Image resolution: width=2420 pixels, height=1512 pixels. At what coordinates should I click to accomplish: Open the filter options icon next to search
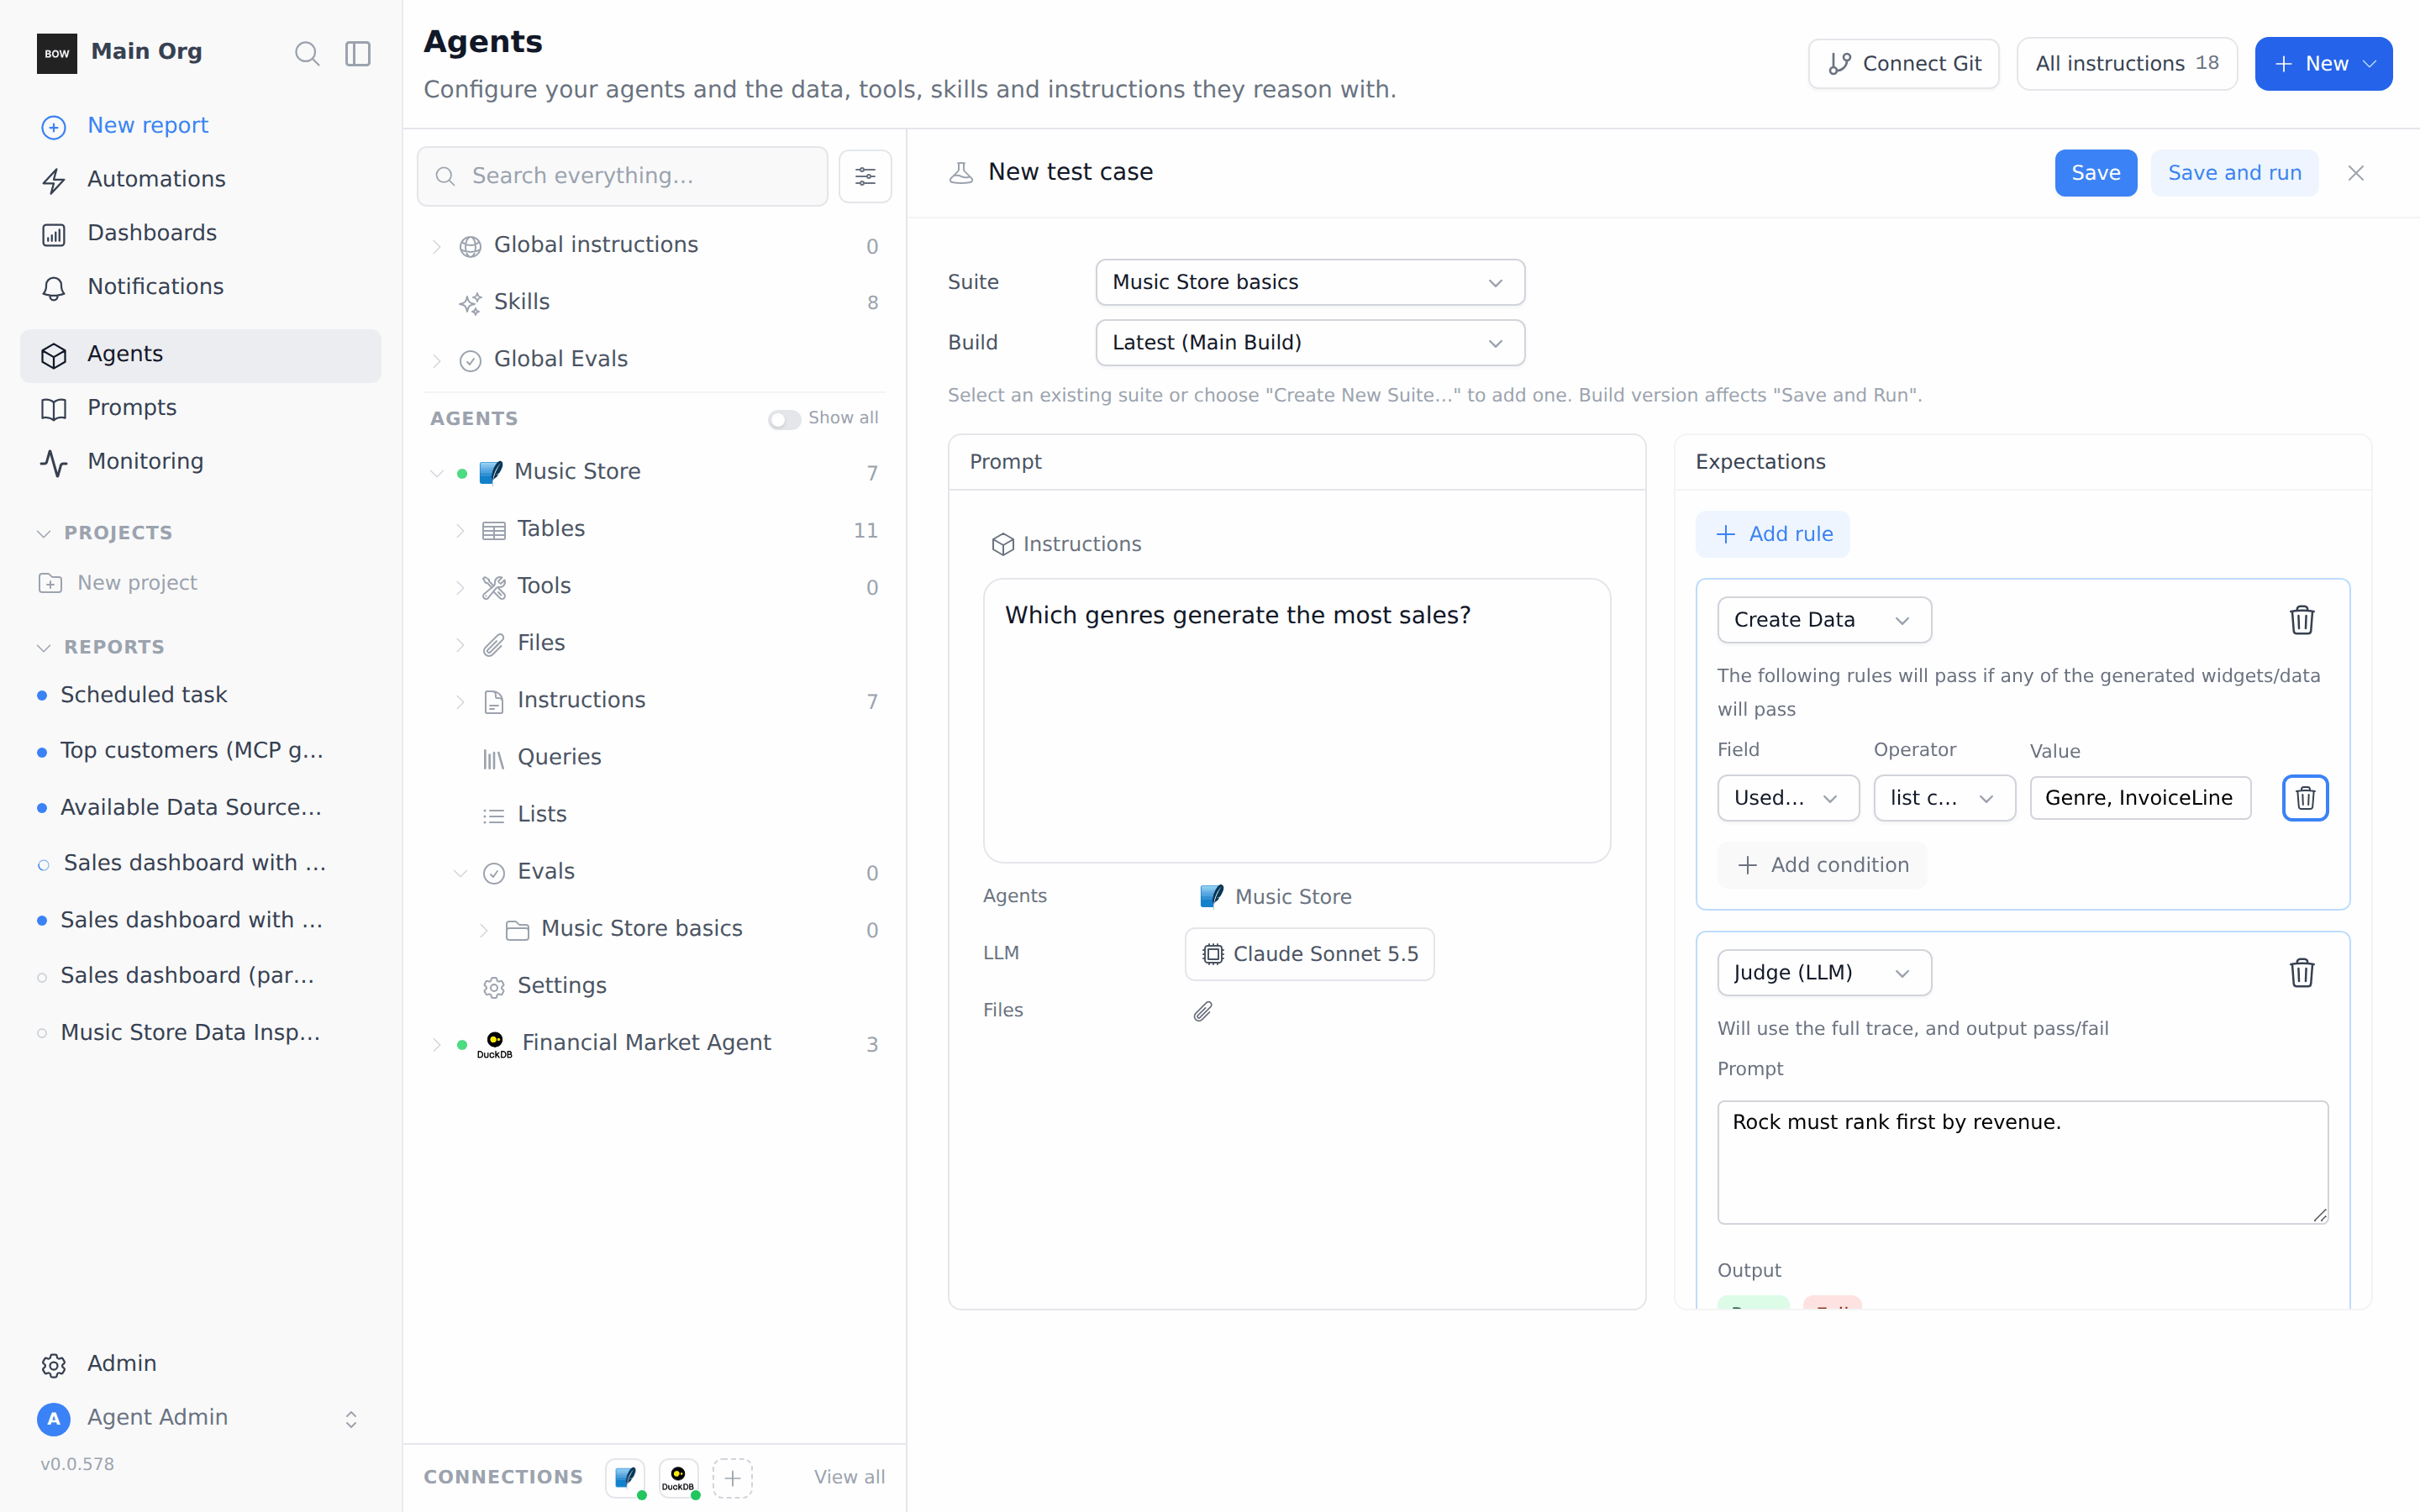pos(865,177)
